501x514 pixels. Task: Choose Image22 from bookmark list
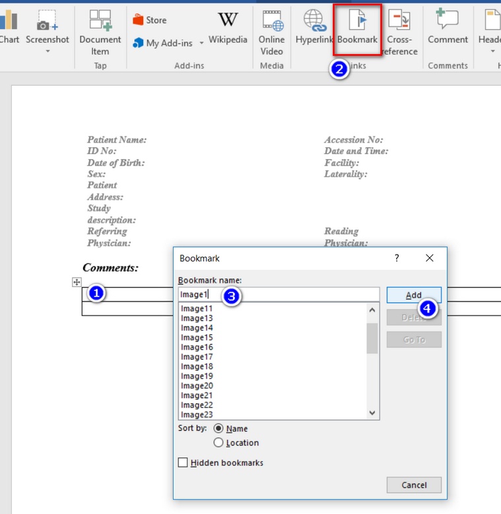197,405
